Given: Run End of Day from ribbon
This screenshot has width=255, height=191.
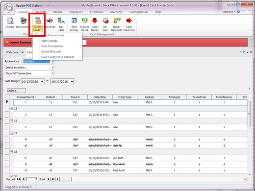Looking at the screenshot, I should point(74,24).
